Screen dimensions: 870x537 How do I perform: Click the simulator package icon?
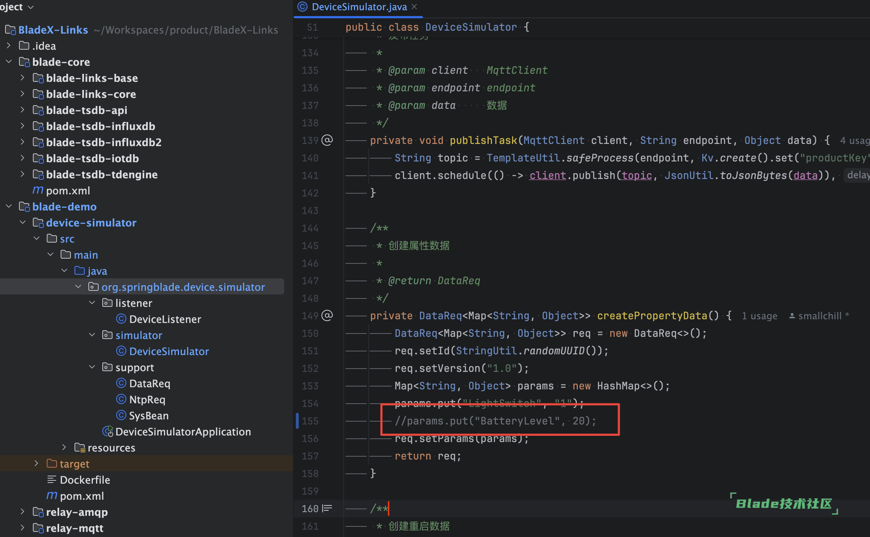coord(107,335)
